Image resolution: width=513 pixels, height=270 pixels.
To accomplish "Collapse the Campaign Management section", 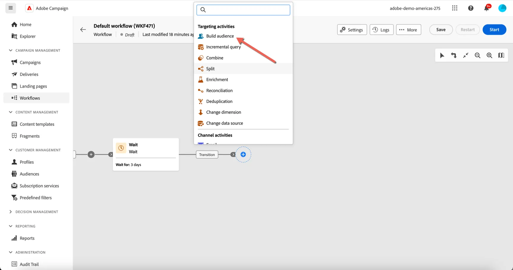I will click(11, 50).
